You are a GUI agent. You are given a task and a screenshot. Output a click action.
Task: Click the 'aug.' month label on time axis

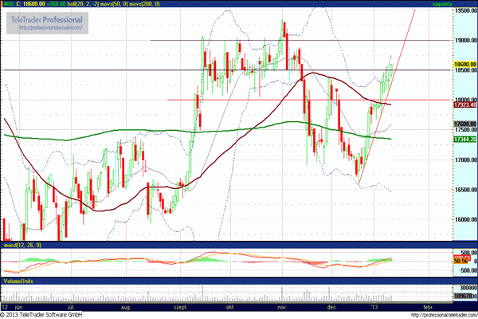tap(126, 307)
